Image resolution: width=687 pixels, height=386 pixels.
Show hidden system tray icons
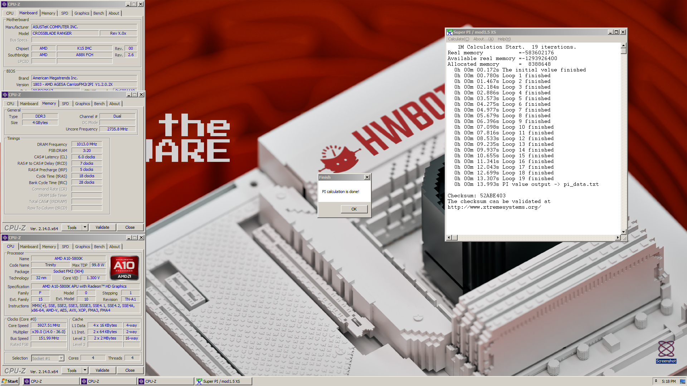click(656, 381)
